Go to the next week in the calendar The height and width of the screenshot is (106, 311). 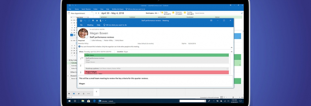[x=99, y=13]
